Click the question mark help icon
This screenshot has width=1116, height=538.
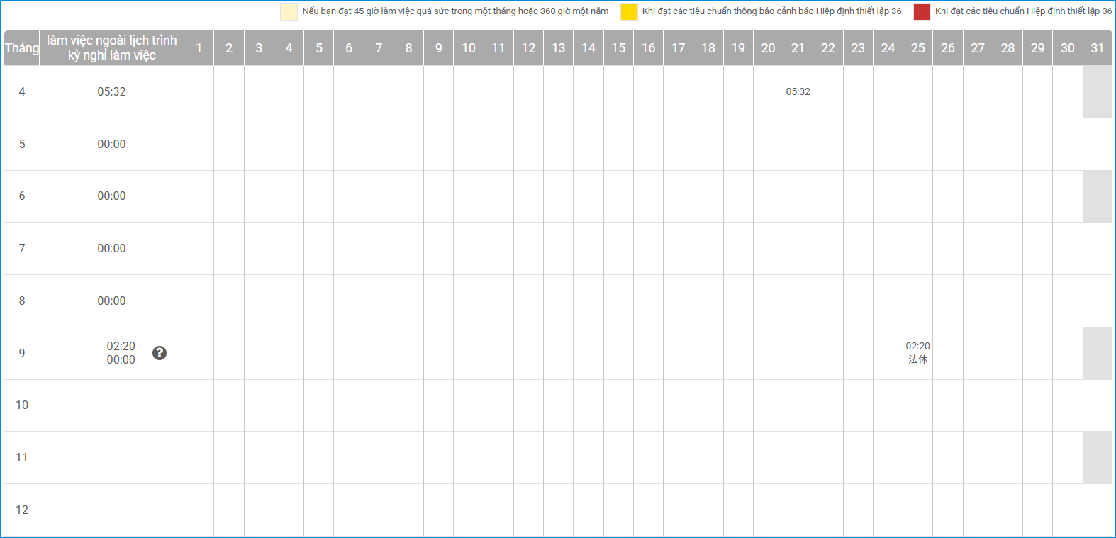(160, 353)
